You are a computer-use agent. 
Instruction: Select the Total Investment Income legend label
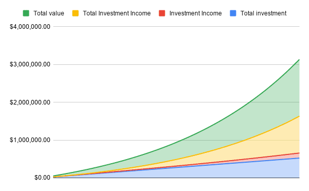(x=117, y=13)
